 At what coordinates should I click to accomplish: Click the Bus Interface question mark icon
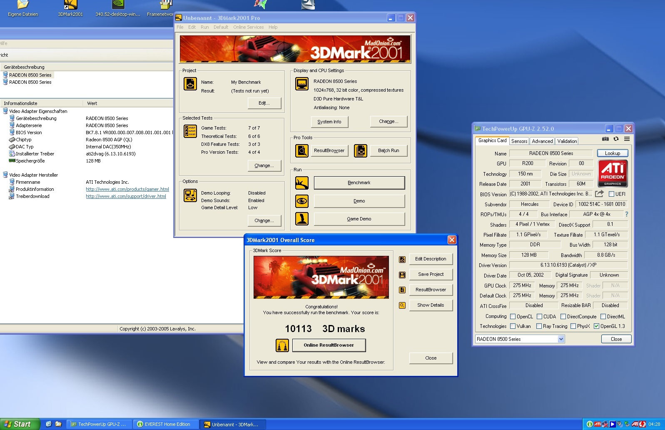coord(626,214)
